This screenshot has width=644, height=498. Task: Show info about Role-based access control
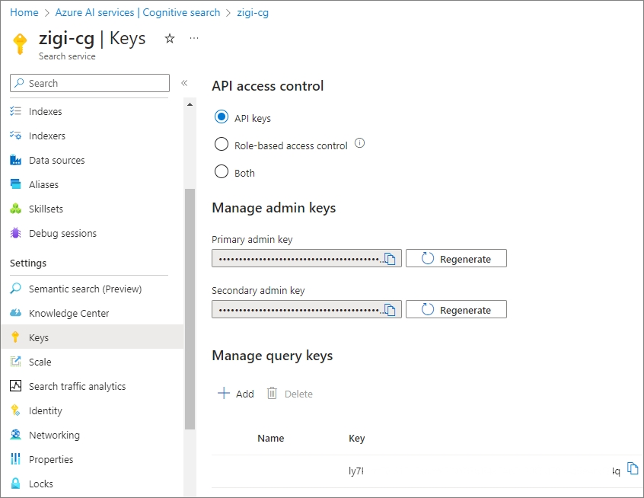pyautogui.click(x=359, y=143)
